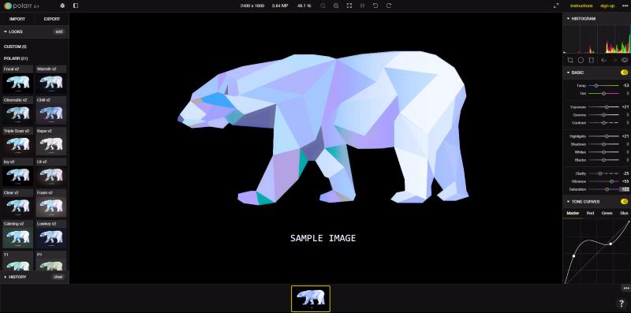Click the clear button in History
The height and width of the screenshot is (313, 631).
coord(58,277)
